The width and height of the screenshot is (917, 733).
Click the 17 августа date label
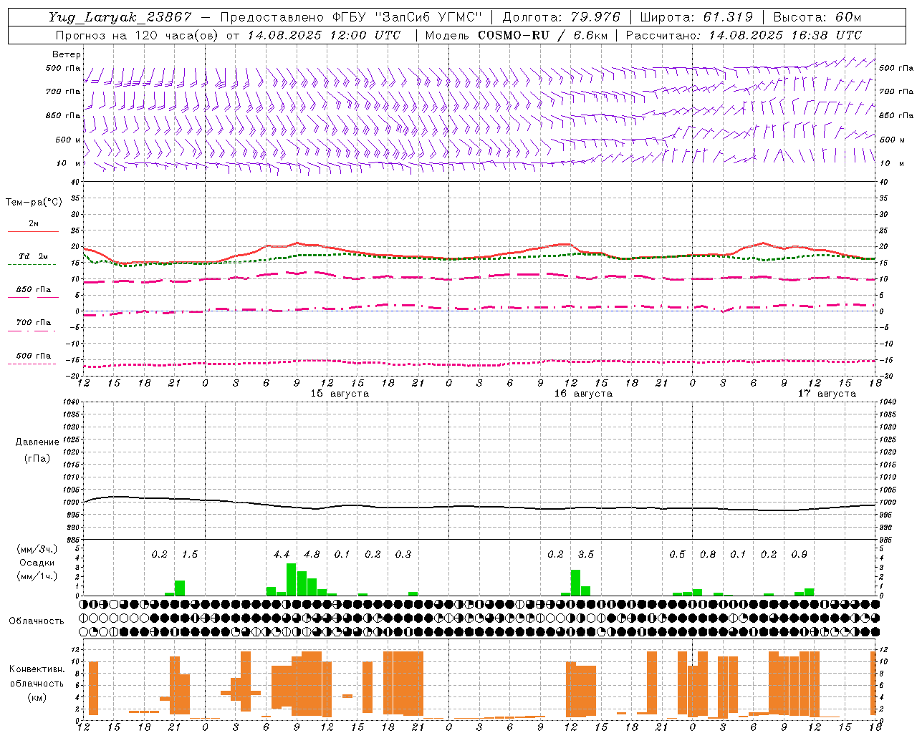827,394
